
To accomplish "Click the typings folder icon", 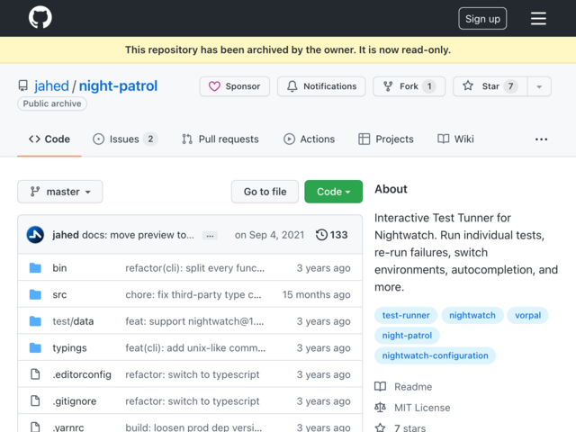I will point(35,348).
